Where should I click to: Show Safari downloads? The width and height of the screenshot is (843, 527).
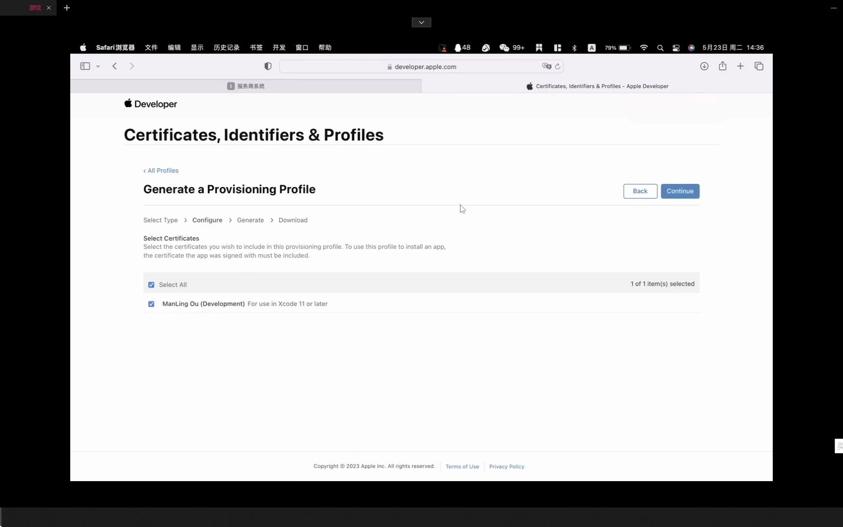[704, 66]
